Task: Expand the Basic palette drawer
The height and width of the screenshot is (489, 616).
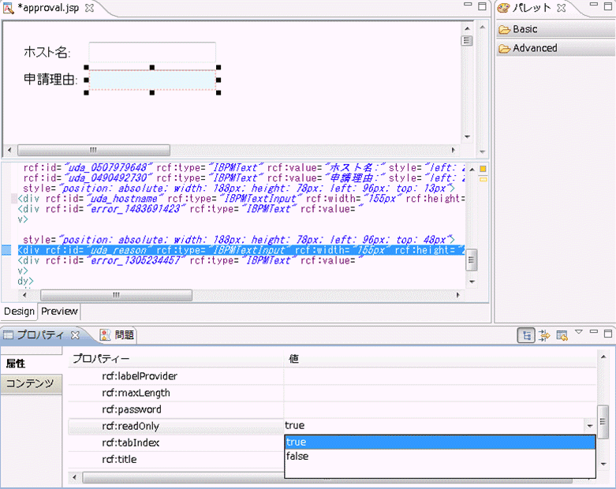Action: [525, 29]
